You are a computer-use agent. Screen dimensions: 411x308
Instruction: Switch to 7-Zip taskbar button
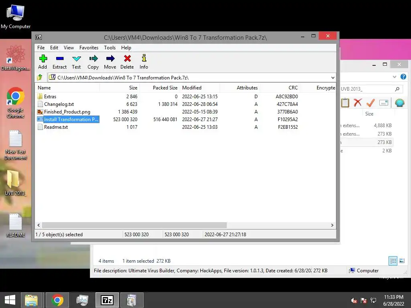pos(107,300)
